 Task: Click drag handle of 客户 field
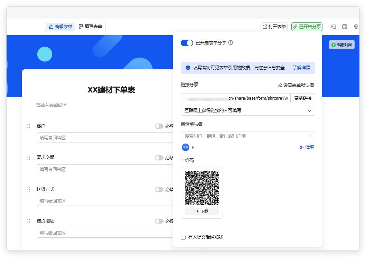tap(28, 126)
